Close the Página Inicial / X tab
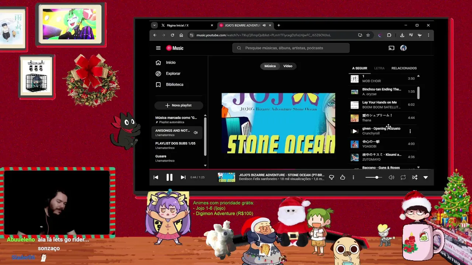This screenshot has height=265, width=472. [212, 25]
